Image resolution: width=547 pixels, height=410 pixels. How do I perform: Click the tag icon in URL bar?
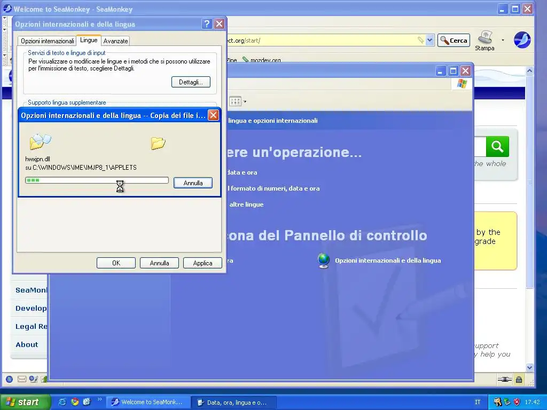pyautogui.click(x=421, y=41)
